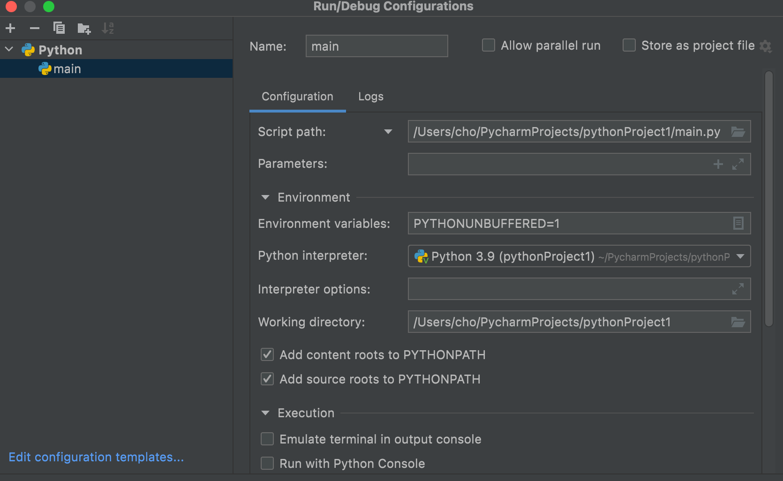Remove the selected configuration

pyautogui.click(x=35, y=29)
